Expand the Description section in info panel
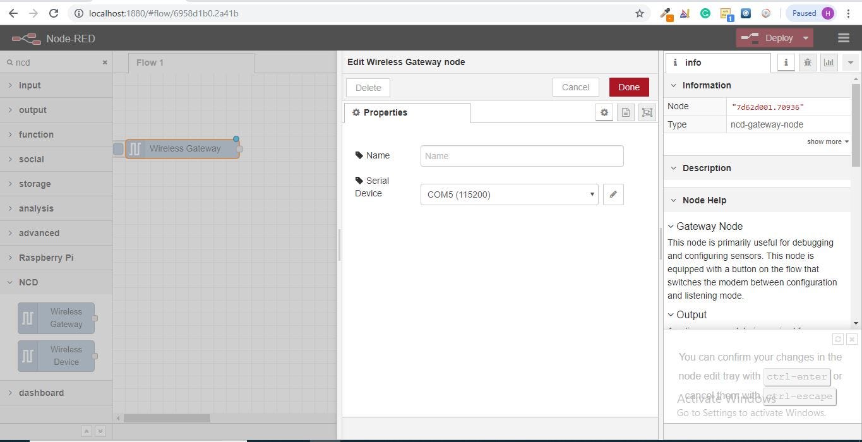The width and height of the screenshot is (862, 442). coord(706,168)
